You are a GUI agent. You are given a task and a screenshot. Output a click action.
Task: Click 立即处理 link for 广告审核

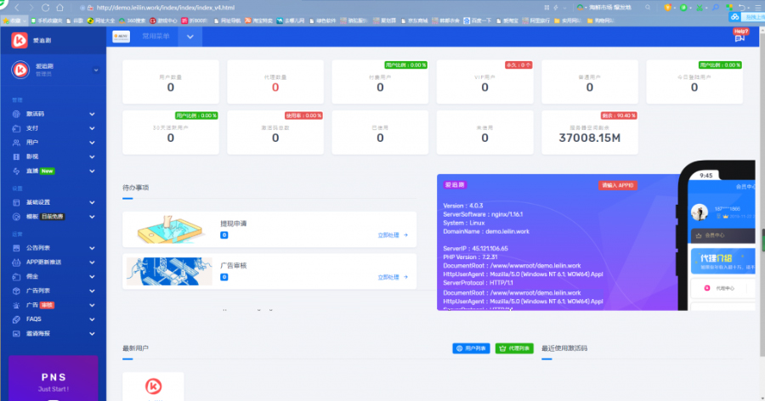393,277
